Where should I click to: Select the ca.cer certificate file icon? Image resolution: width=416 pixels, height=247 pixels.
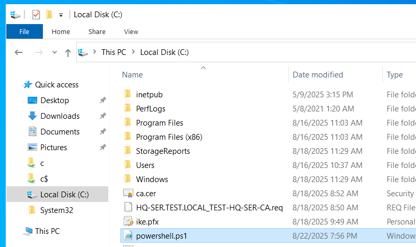[x=128, y=193]
